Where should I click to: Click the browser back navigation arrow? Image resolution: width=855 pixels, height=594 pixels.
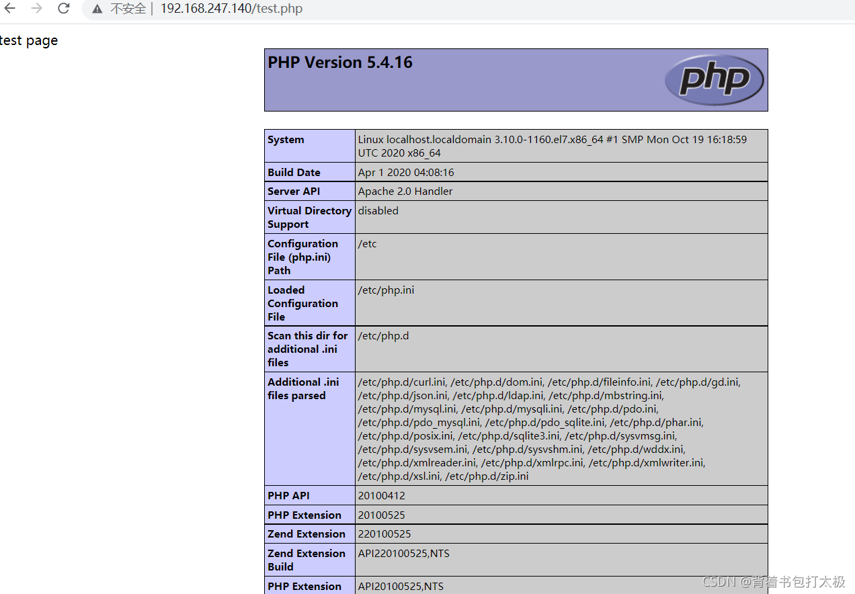(x=12, y=9)
